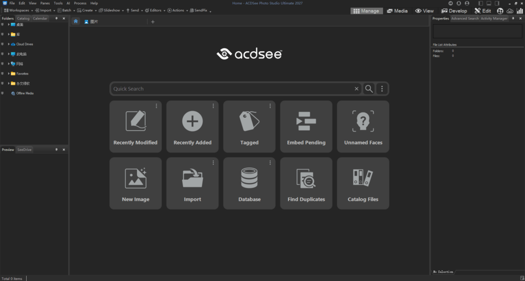Open the File menu
Image resolution: width=525 pixels, height=281 pixels.
tap(12, 3)
